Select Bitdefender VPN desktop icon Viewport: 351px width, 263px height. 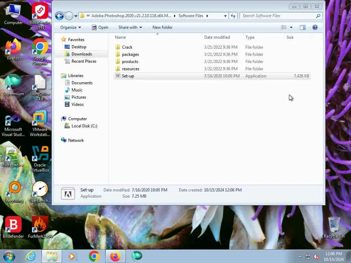pos(40,16)
